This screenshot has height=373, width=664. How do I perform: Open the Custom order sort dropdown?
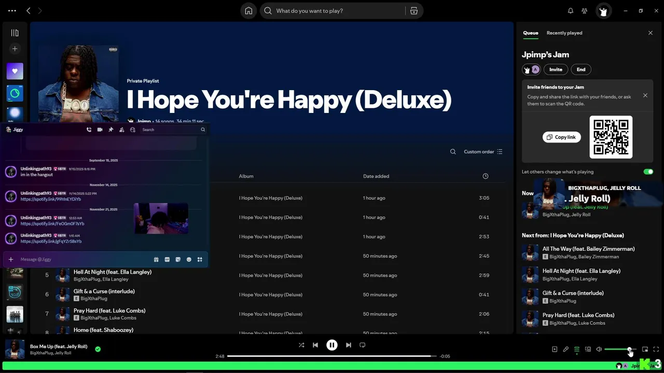click(483, 152)
